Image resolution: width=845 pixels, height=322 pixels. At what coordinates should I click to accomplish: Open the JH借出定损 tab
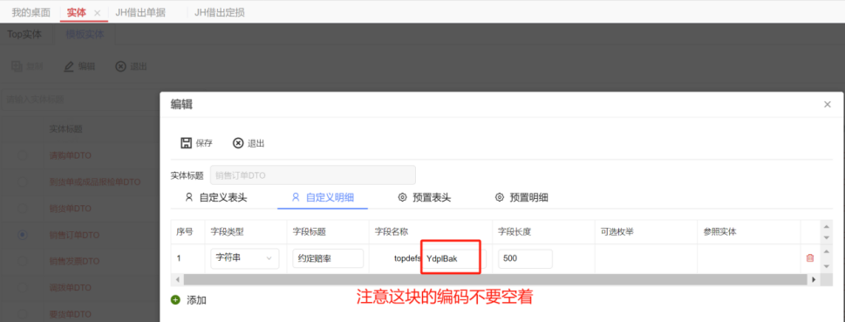click(x=220, y=12)
